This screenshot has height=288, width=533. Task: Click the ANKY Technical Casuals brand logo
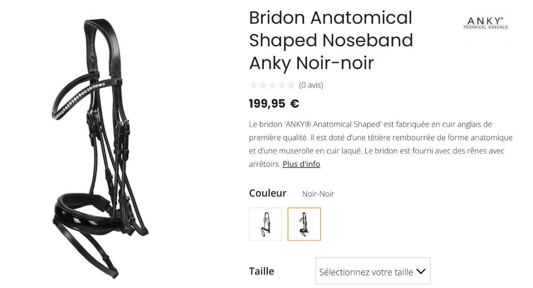click(x=485, y=23)
